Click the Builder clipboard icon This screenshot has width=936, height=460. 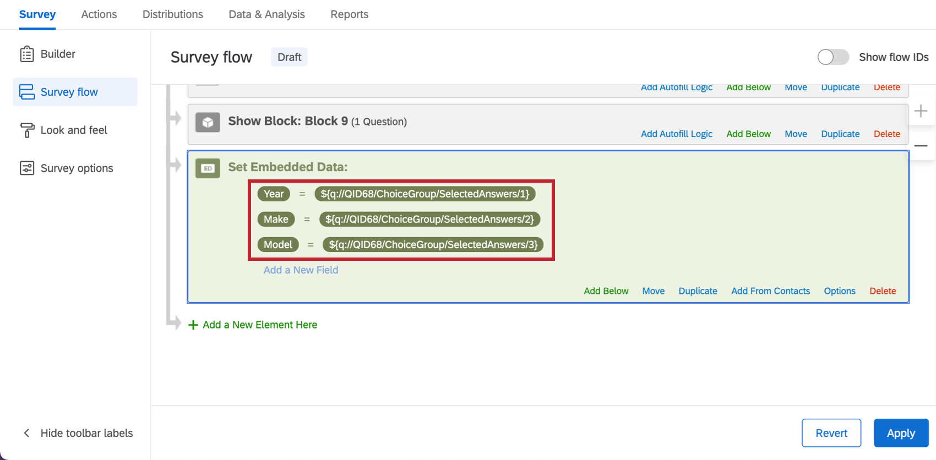pyautogui.click(x=26, y=54)
